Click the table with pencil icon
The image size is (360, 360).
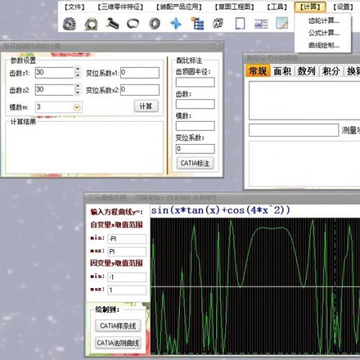(282, 23)
